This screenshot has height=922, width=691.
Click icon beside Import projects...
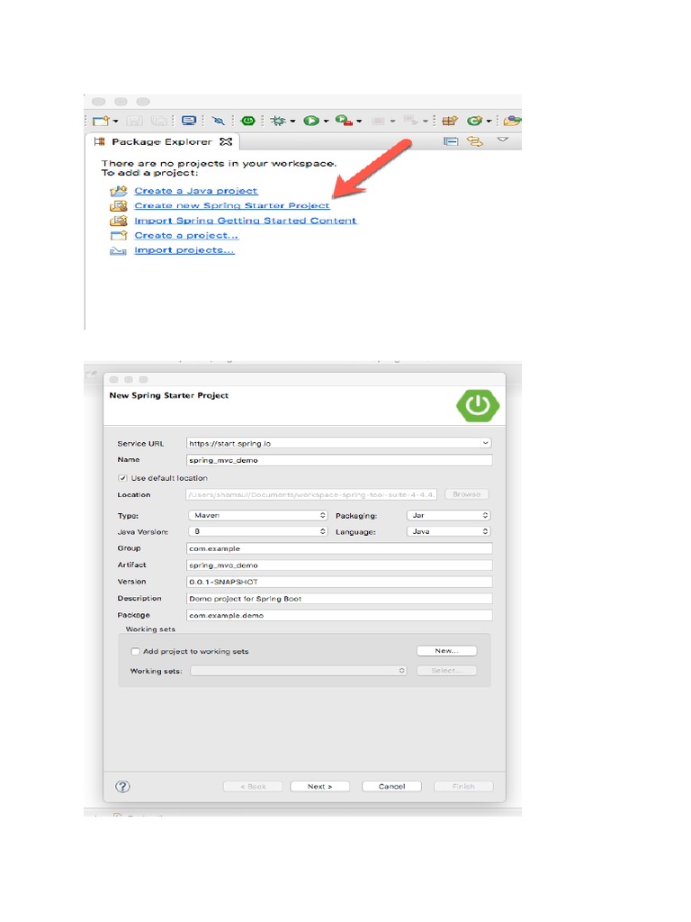coord(118,250)
